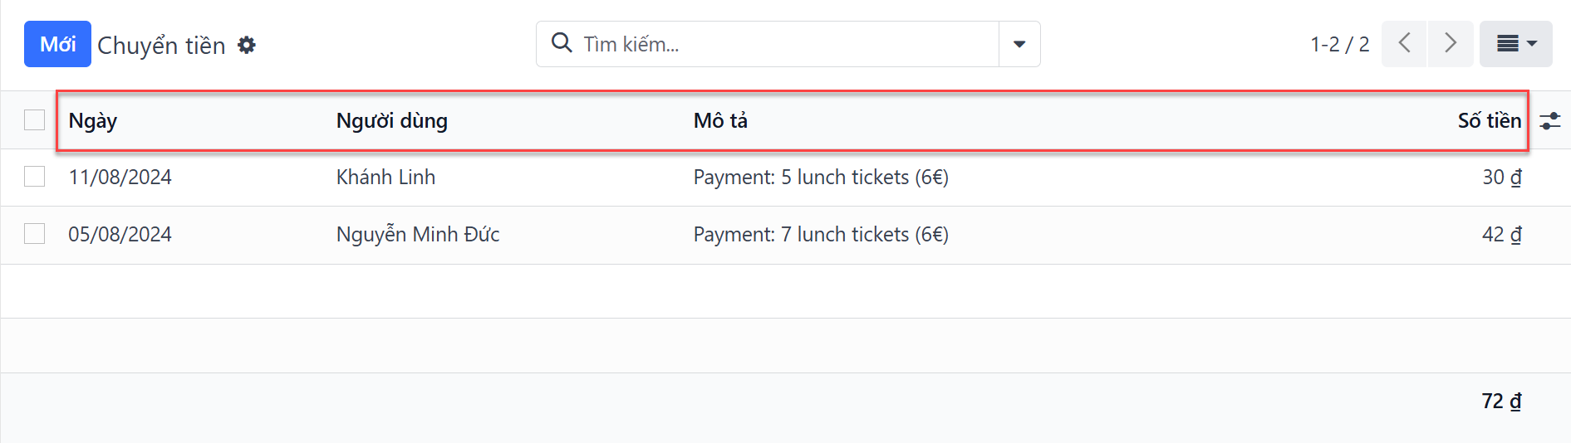The height and width of the screenshot is (443, 1571).
Task: Expand the search options dropdown arrow
Action: click(x=1019, y=44)
